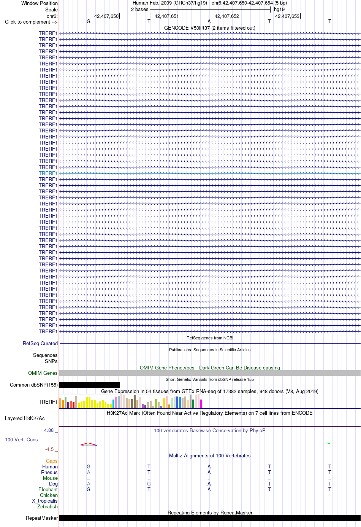Image resolution: width=361 pixels, height=527 pixels.
Task: Click the Sequences track label
Action: [x=45, y=355]
